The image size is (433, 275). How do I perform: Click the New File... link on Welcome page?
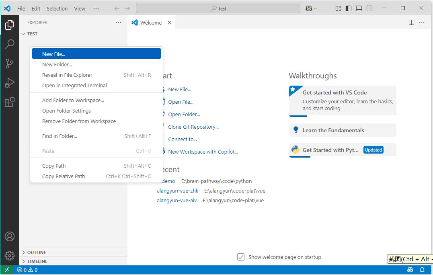point(180,90)
